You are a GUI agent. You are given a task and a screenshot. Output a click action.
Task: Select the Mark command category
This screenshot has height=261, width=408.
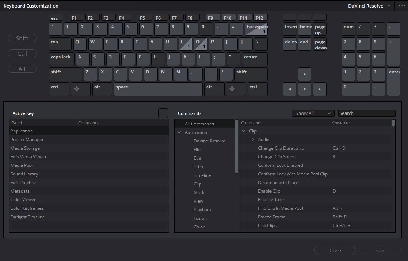(199, 192)
